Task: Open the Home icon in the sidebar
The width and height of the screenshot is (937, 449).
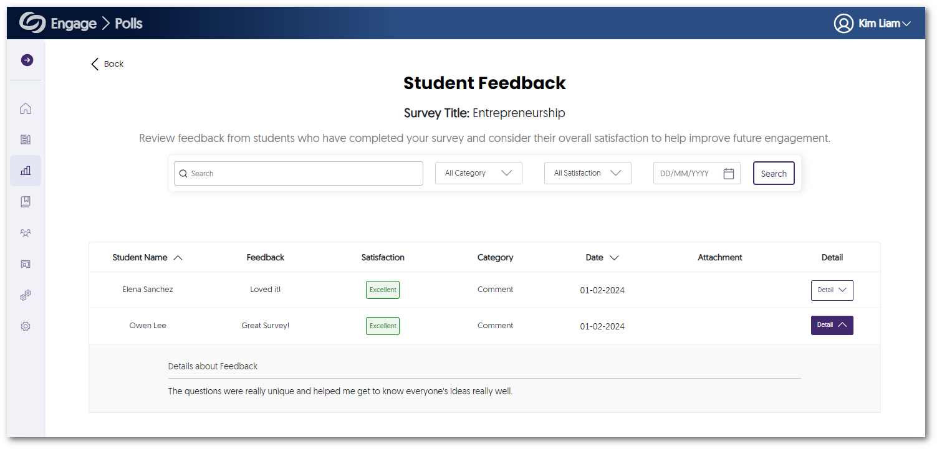Action: [26, 108]
